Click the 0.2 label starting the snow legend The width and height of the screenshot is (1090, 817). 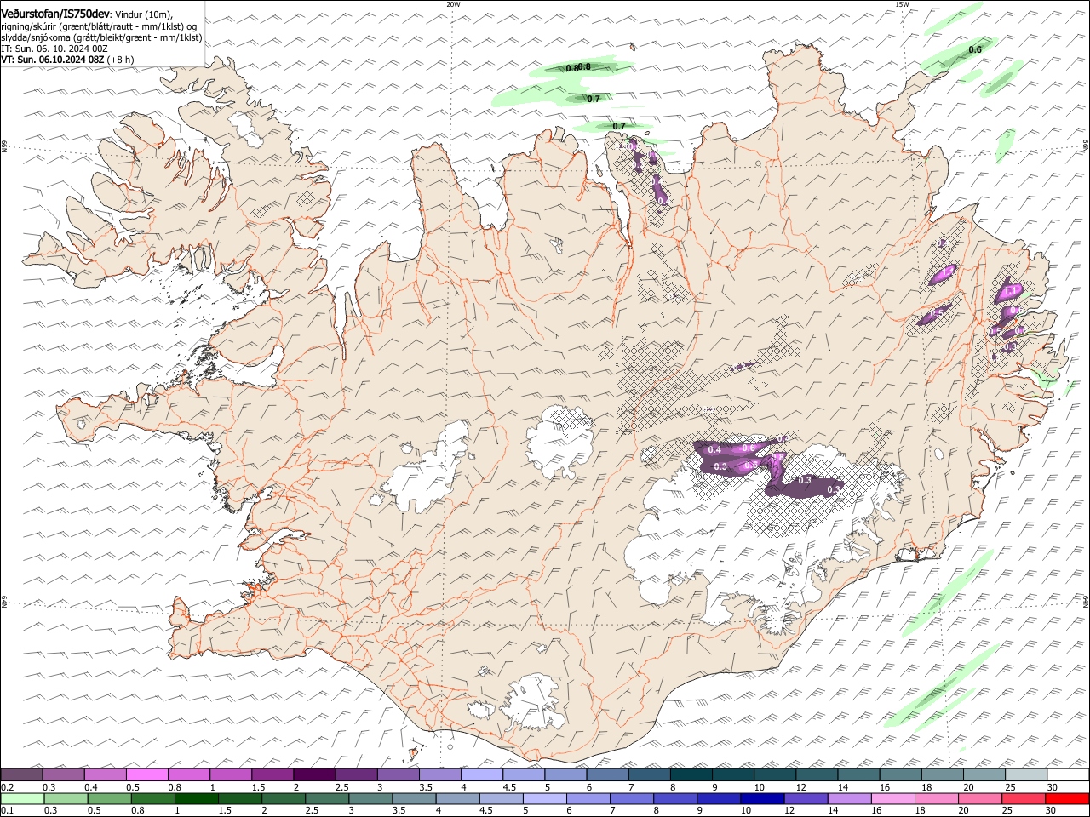coord(7,787)
